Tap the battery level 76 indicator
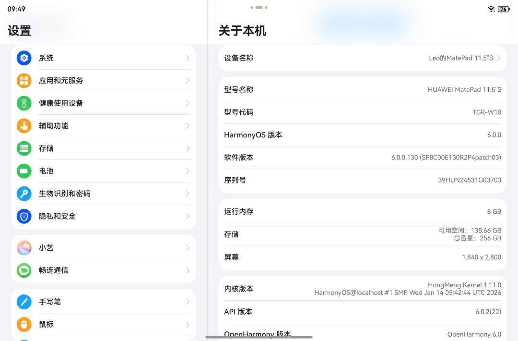 pos(504,9)
